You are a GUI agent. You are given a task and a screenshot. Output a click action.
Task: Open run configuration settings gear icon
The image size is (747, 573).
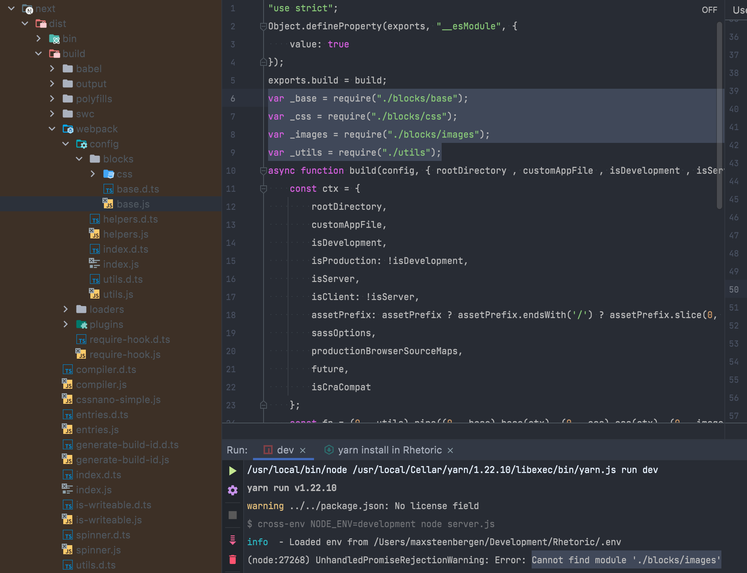tap(233, 490)
